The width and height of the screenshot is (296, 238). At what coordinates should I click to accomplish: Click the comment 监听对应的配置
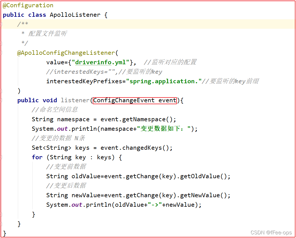[x=170, y=62]
